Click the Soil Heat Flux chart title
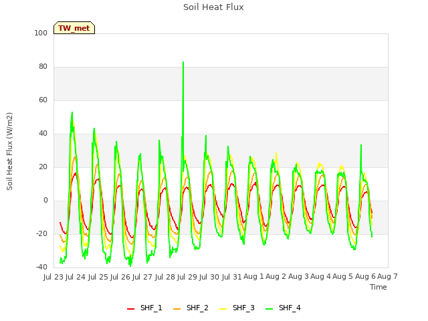Viewport: 428px width, 321px height. [x=213, y=7]
